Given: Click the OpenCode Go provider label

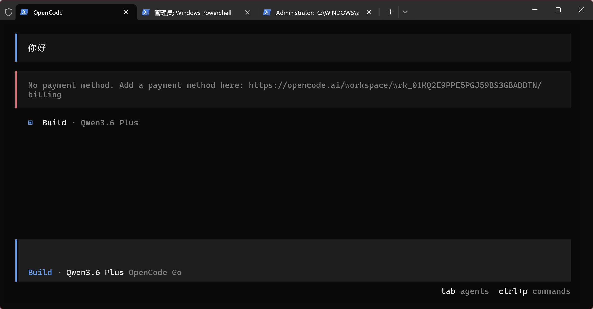Looking at the screenshot, I should tap(155, 273).
